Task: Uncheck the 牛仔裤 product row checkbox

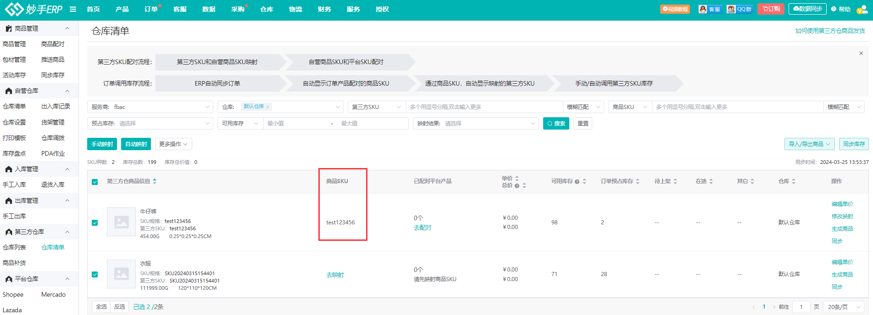Action: click(95, 223)
